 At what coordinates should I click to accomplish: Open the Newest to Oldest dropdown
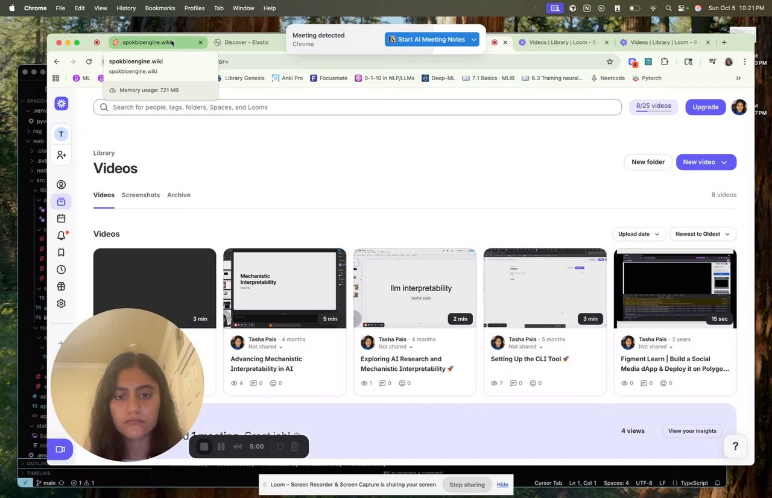click(703, 234)
